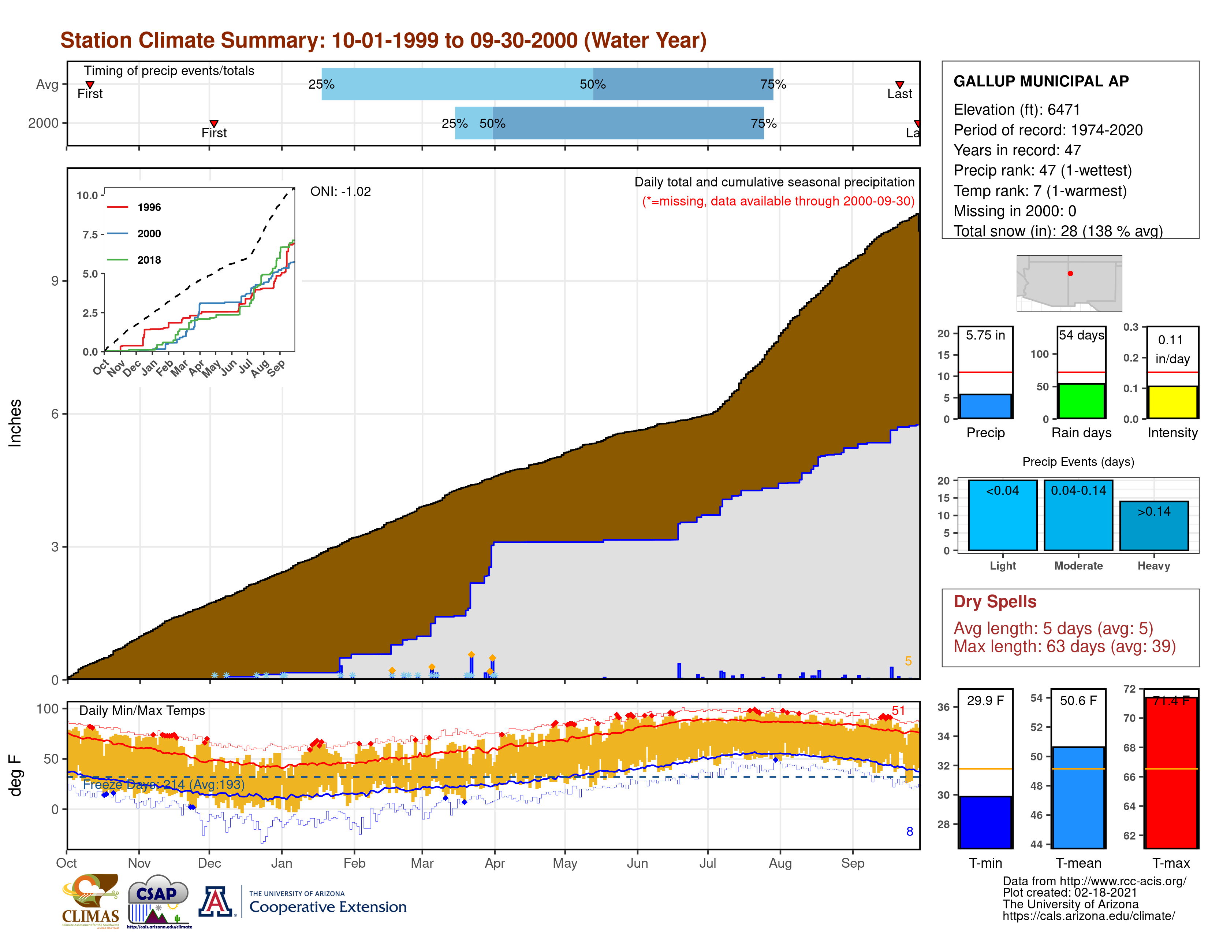This screenshot has width=1208, height=934.
Task: Open the https://cals.arizona.edu/climate/ link
Action: (x=1089, y=916)
